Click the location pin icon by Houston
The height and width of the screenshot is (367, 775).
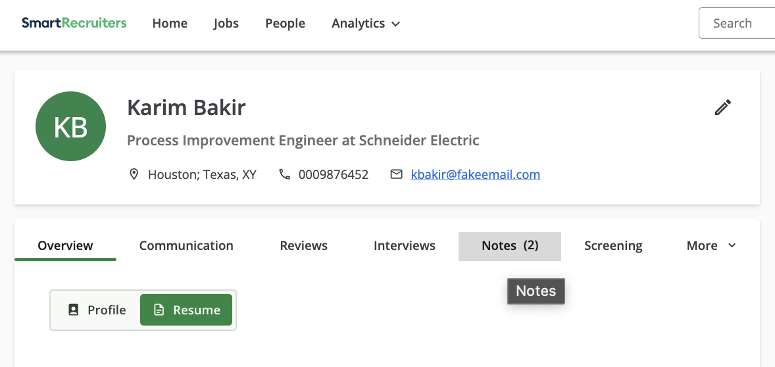coord(134,174)
